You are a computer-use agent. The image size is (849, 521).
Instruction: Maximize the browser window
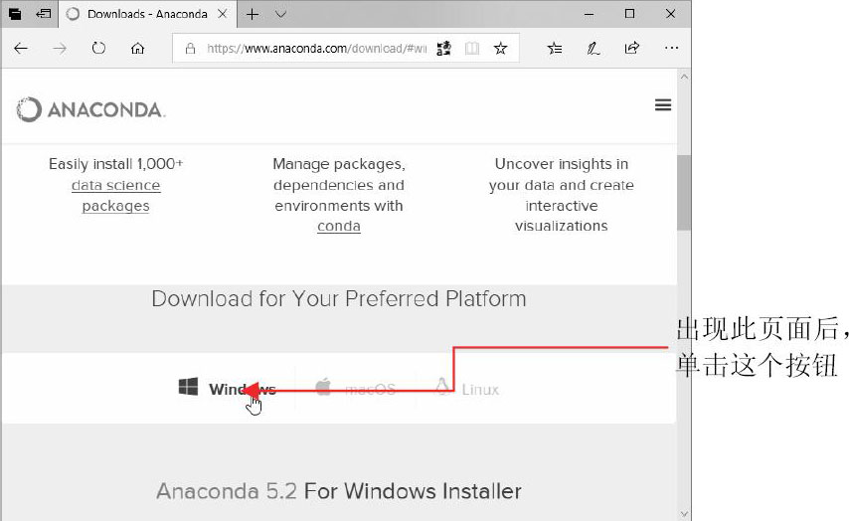pos(629,14)
